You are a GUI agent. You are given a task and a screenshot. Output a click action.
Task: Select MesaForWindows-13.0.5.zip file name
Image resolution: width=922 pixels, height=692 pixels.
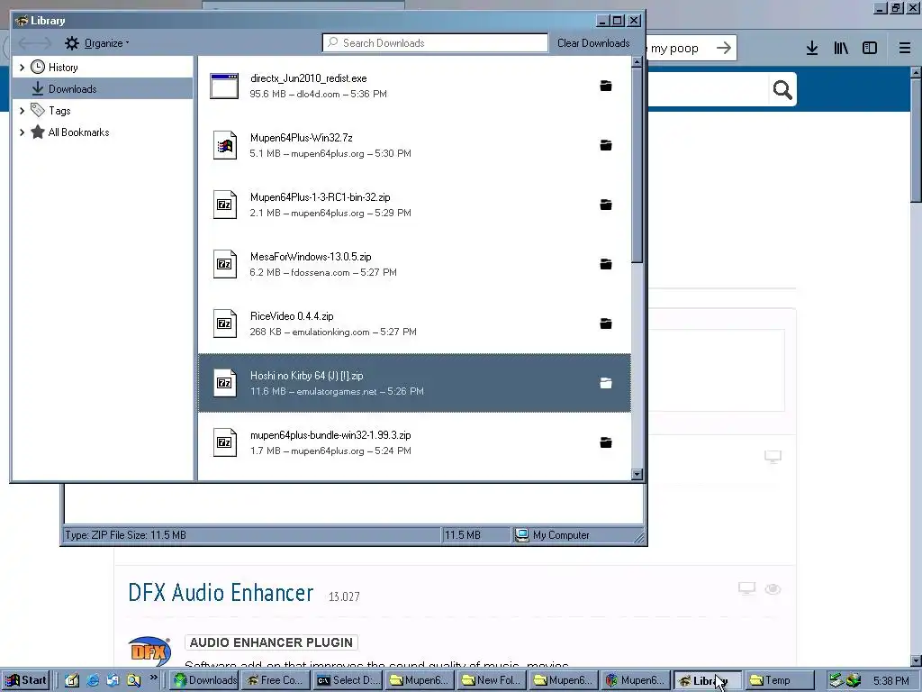[311, 257]
